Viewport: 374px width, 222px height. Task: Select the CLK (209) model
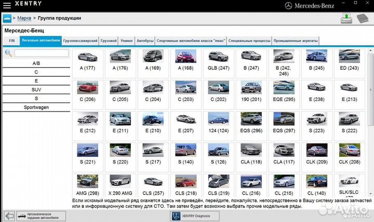coord(316,157)
